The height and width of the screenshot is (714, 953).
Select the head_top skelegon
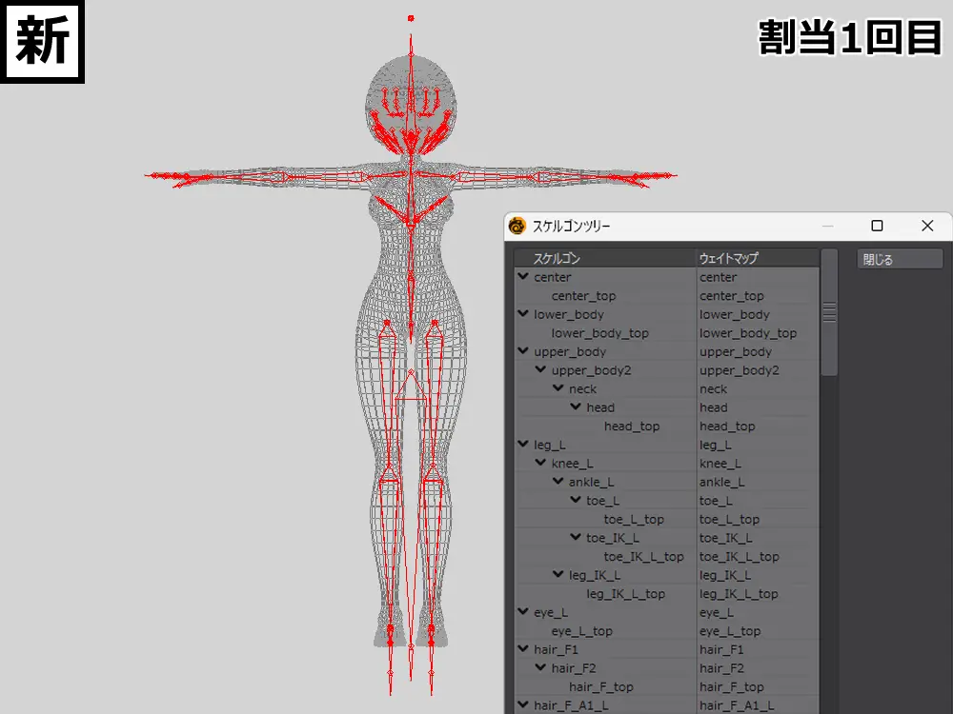[631, 426]
